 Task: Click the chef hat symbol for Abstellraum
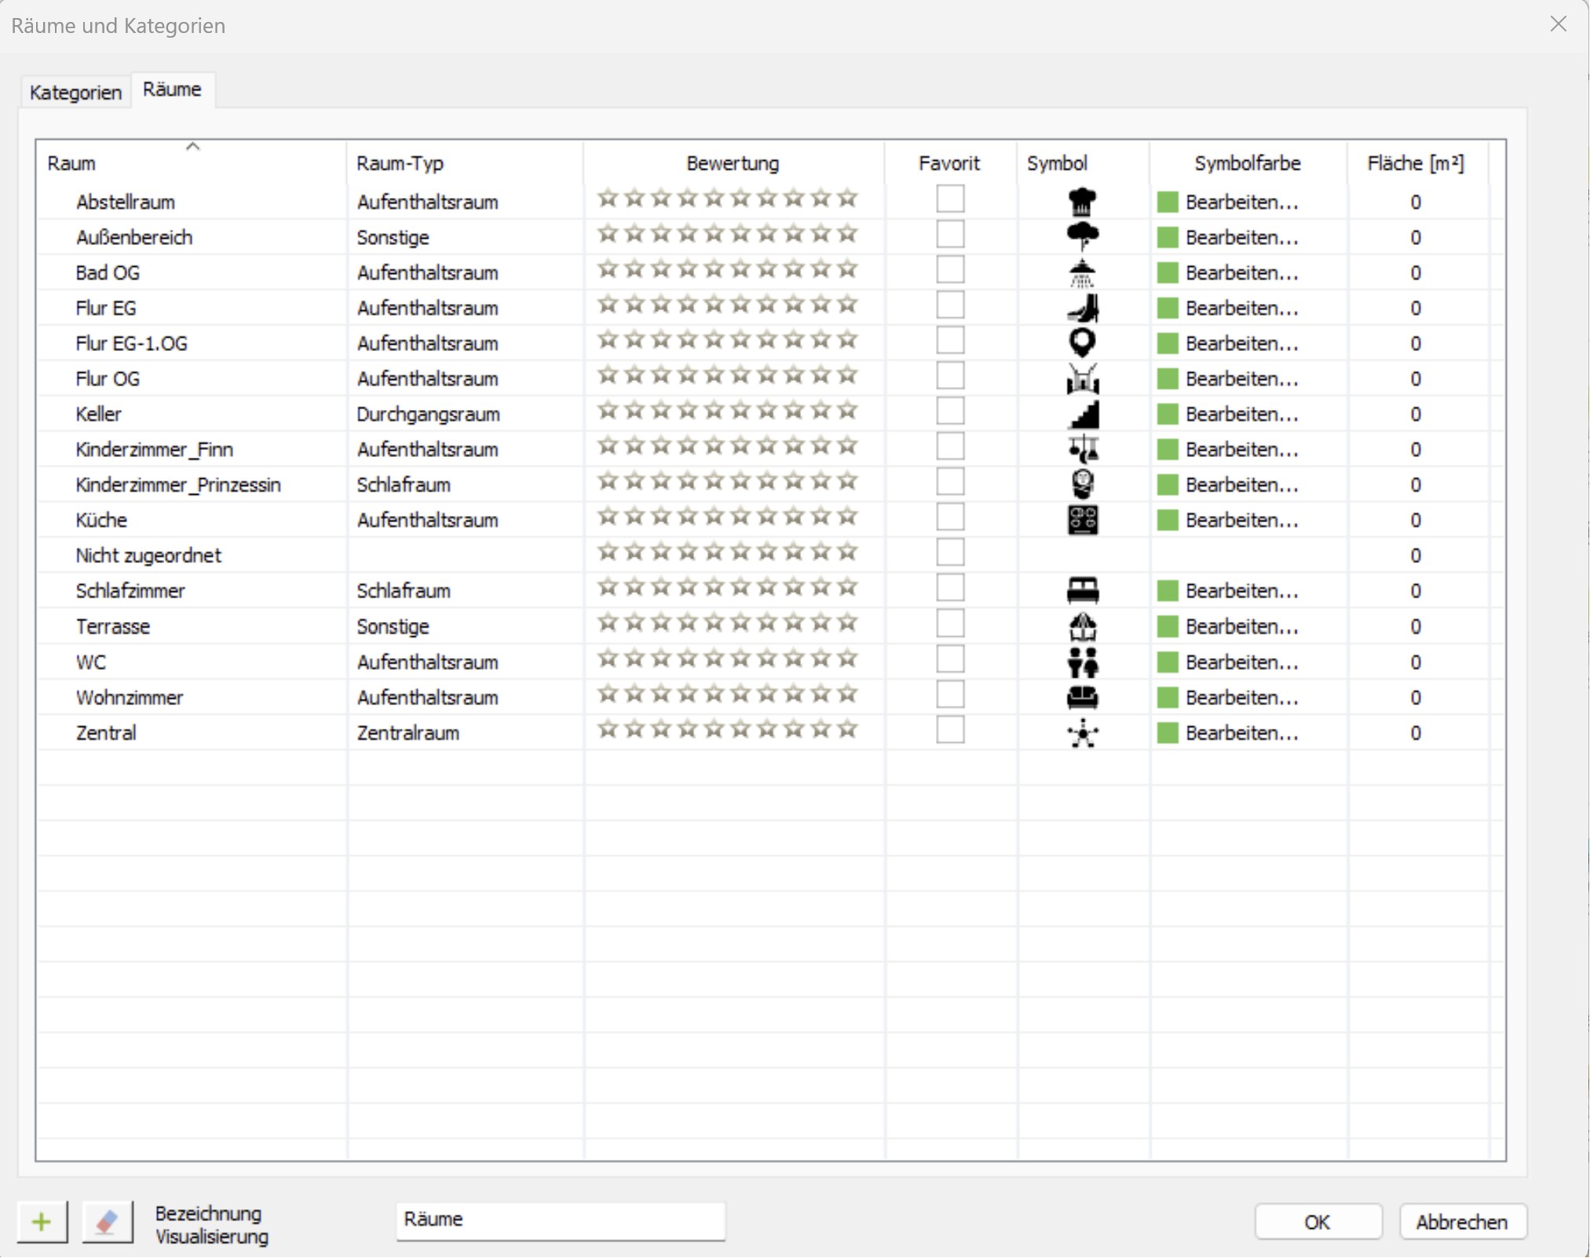coord(1082,202)
